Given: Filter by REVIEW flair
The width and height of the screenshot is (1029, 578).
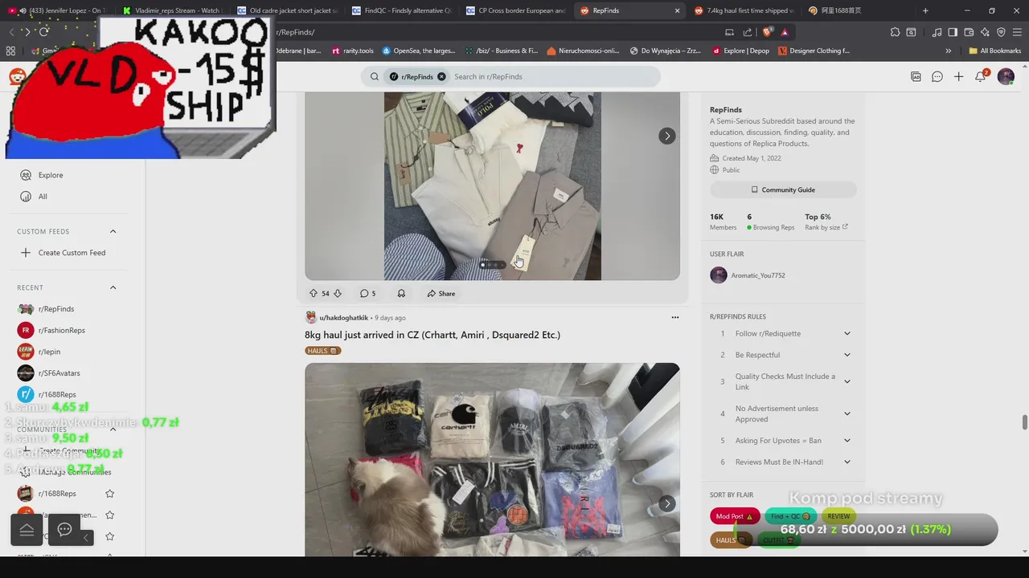Looking at the screenshot, I should click(x=838, y=516).
